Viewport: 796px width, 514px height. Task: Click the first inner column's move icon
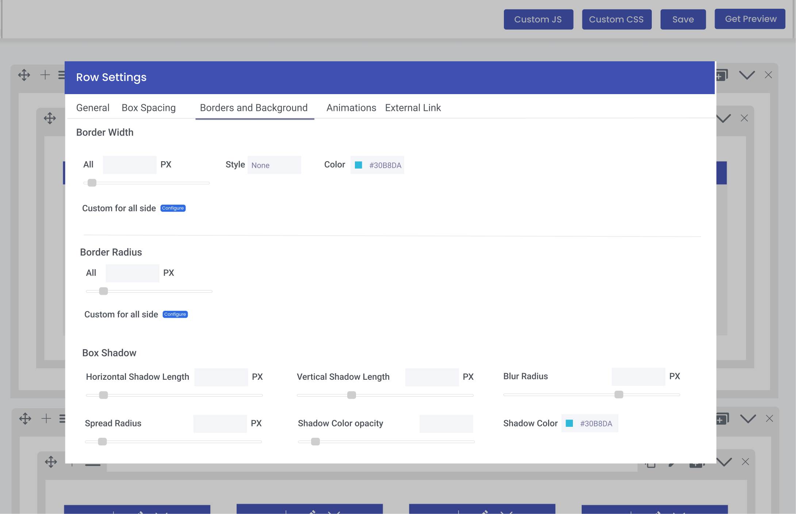50,118
